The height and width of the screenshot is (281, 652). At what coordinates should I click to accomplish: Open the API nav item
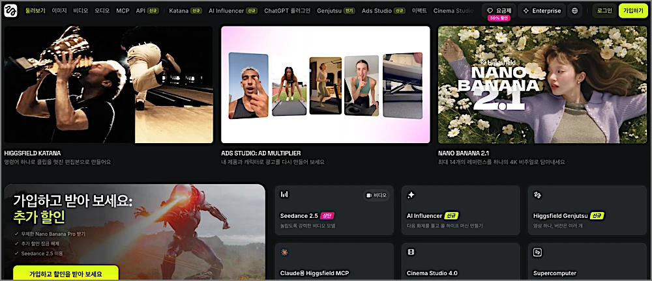[147, 11]
